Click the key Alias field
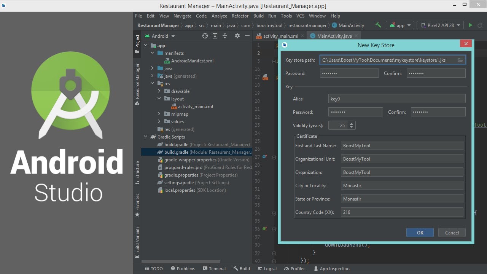This screenshot has width=487, height=274. coord(397,99)
